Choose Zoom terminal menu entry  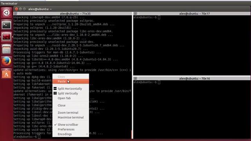[x=71, y=112]
